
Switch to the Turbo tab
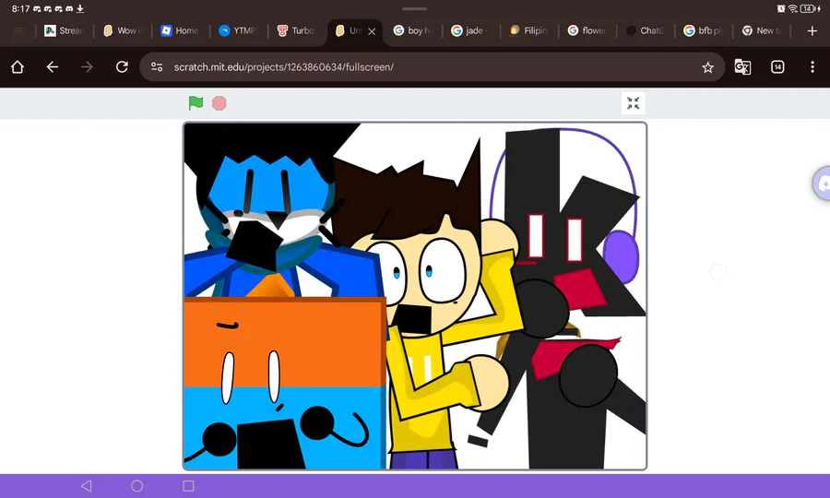click(296, 30)
